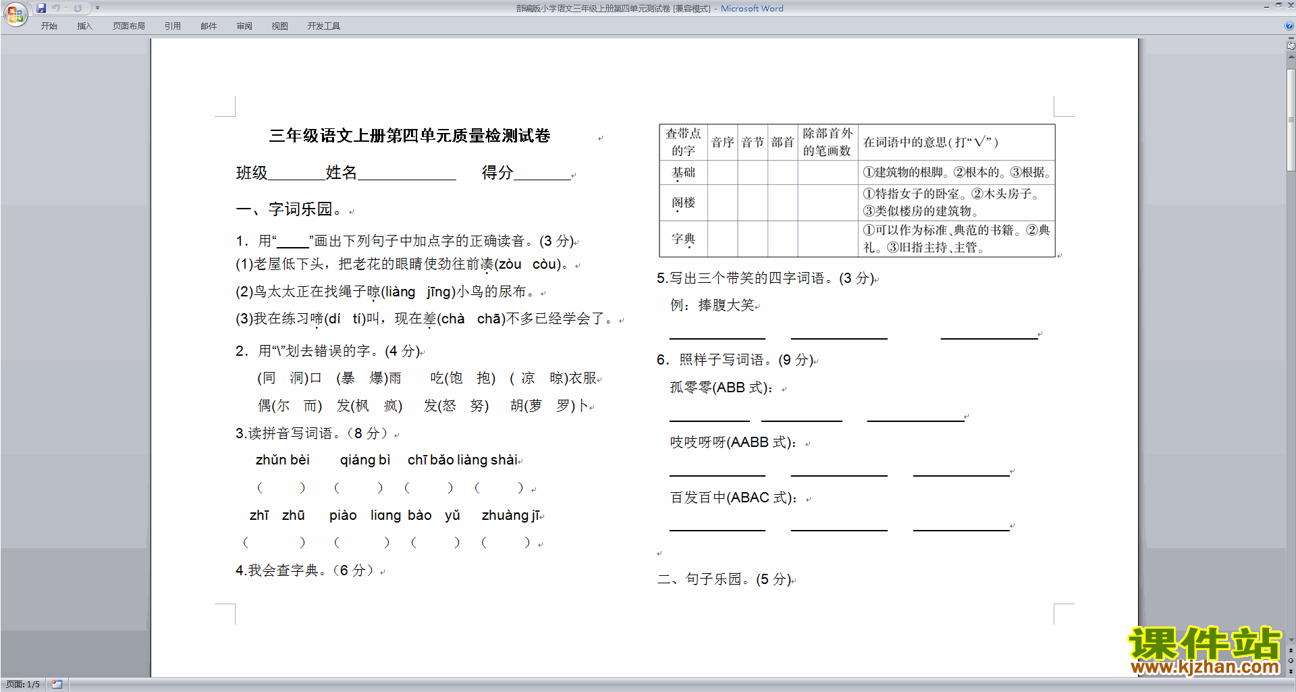Click the pinyin zhǔn bèi

283,460
